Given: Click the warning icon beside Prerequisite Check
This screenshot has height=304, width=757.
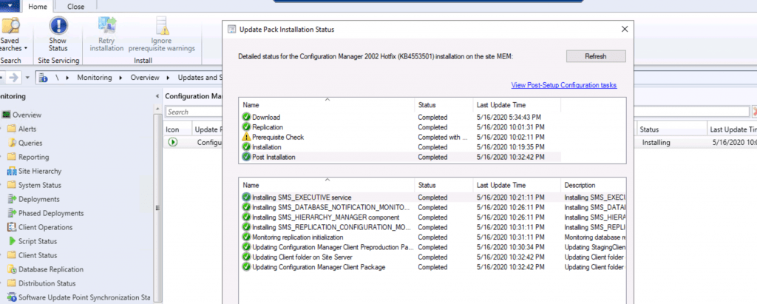Looking at the screenshot, I should click(x=246, y=138).
